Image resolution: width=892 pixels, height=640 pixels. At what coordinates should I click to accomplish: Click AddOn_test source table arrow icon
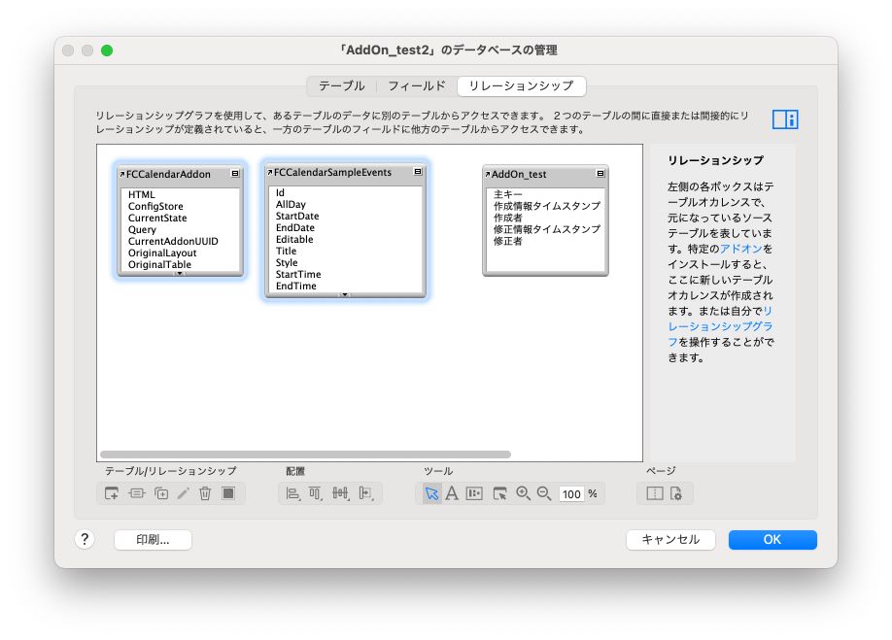tap(488, 174)
